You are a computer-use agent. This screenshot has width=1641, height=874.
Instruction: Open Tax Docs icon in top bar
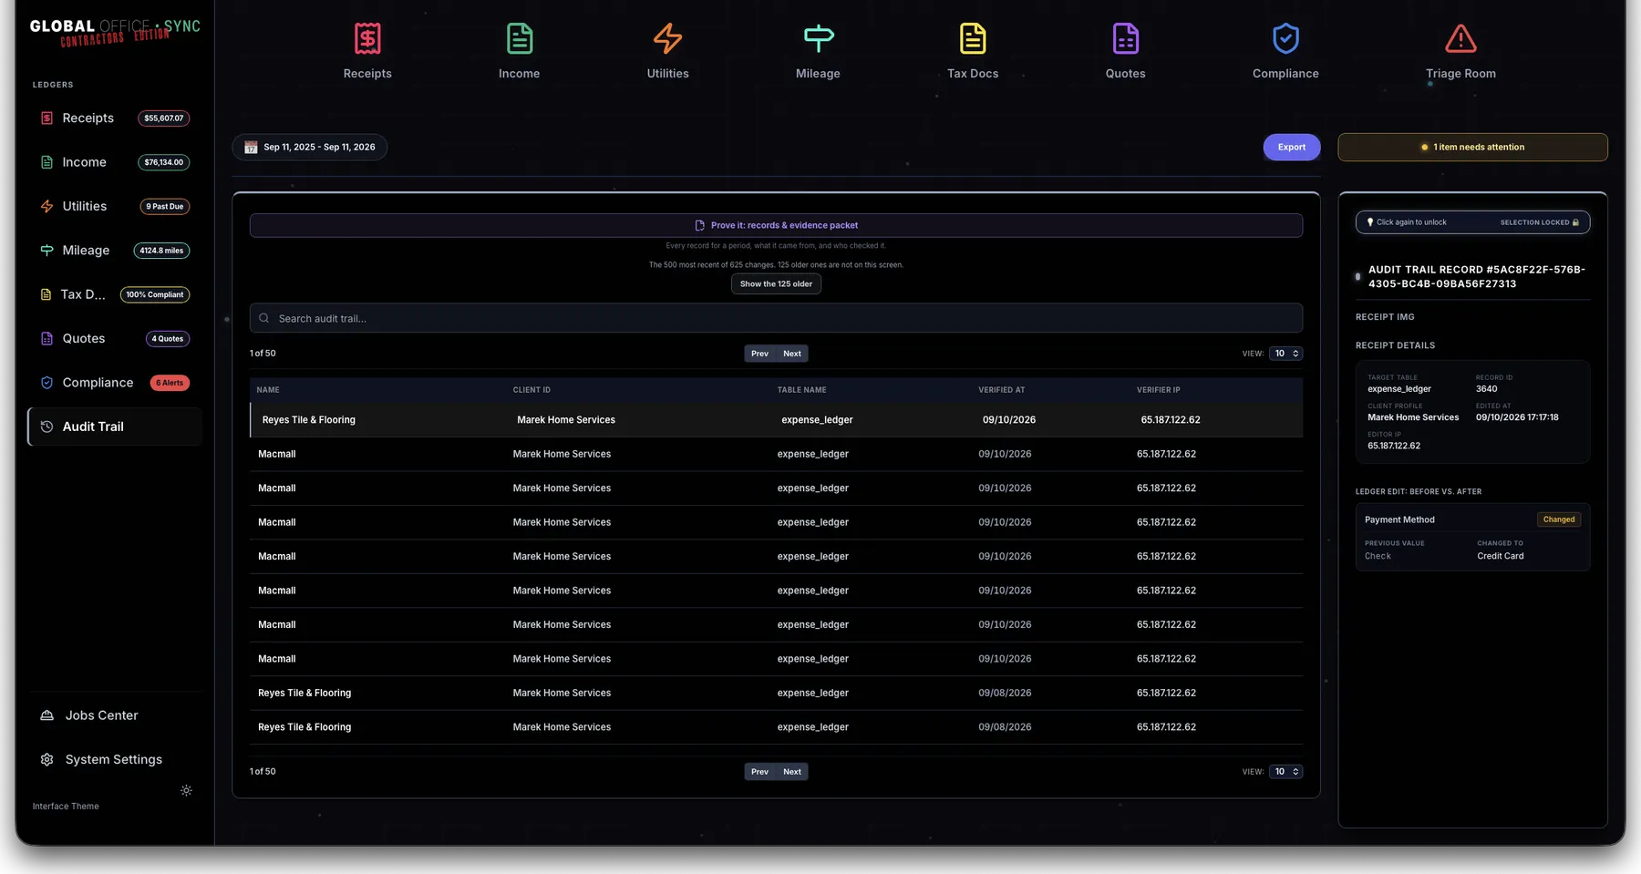click(x=973, y=38)
